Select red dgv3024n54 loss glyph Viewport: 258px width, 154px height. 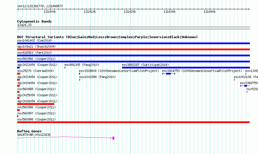(x=19, y=86)
